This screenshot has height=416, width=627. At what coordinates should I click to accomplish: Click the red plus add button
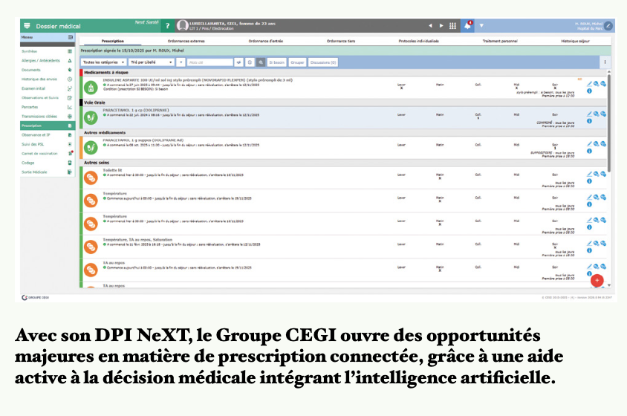(x=597, y=279)
